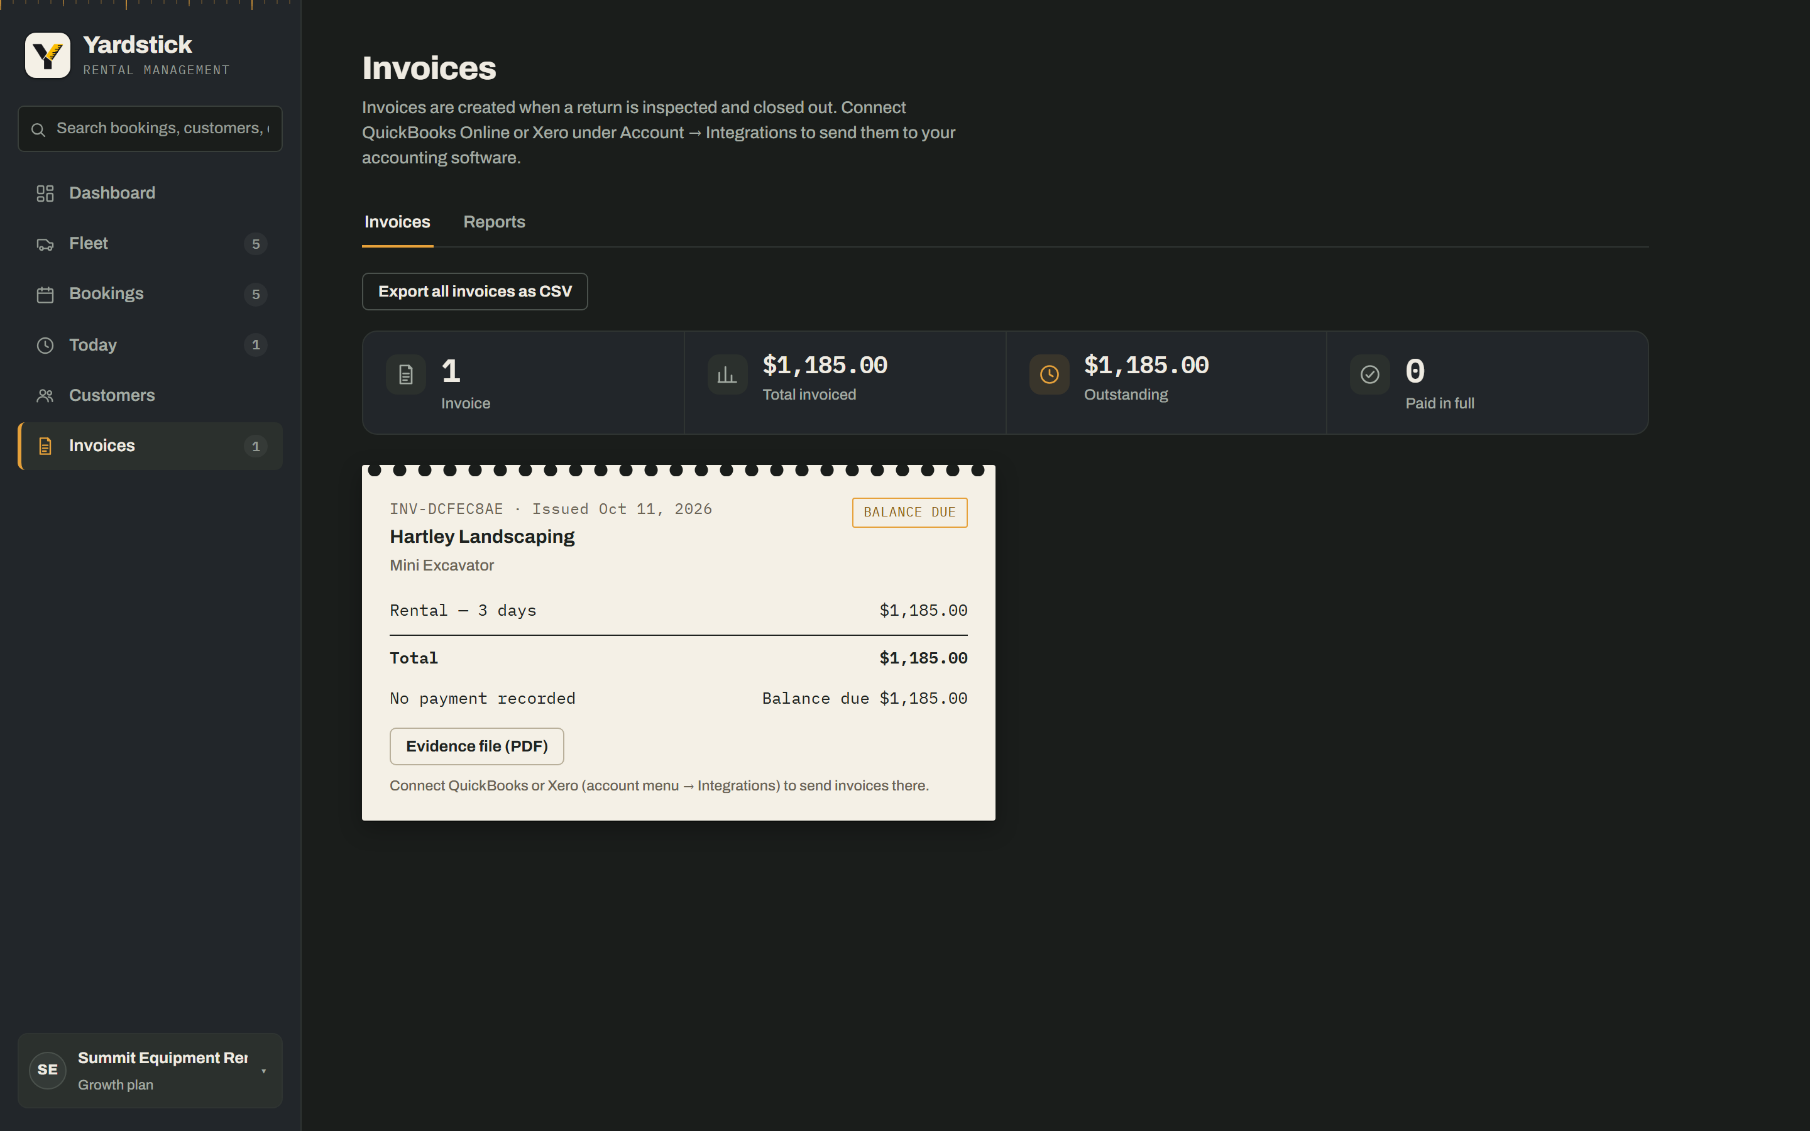Click the Outstanding clock icon

1048,374
